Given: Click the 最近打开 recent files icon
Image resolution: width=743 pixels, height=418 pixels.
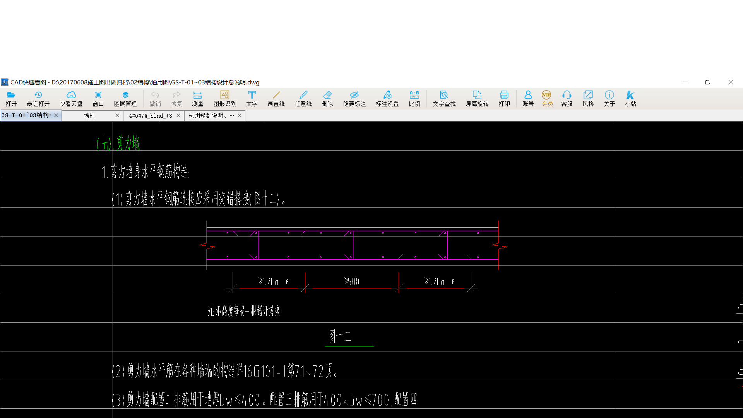Looking at the screenshot, I should click(x=38, y=98).
